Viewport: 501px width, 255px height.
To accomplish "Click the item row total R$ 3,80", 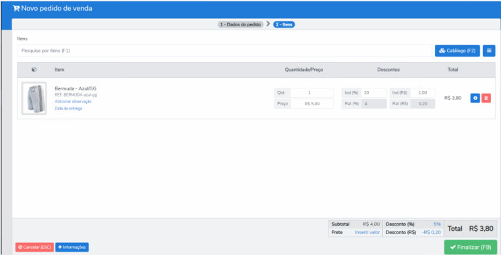I will 452,98.
